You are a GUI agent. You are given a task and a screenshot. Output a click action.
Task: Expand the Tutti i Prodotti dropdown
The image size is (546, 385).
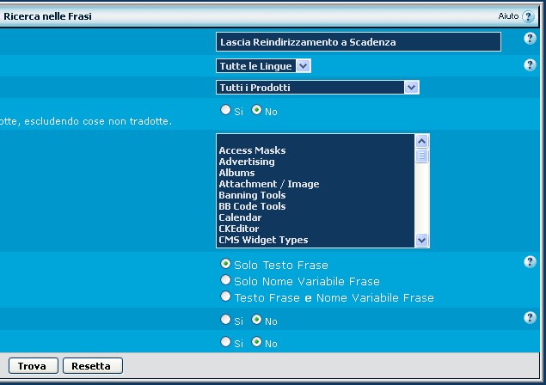(317, 87)
